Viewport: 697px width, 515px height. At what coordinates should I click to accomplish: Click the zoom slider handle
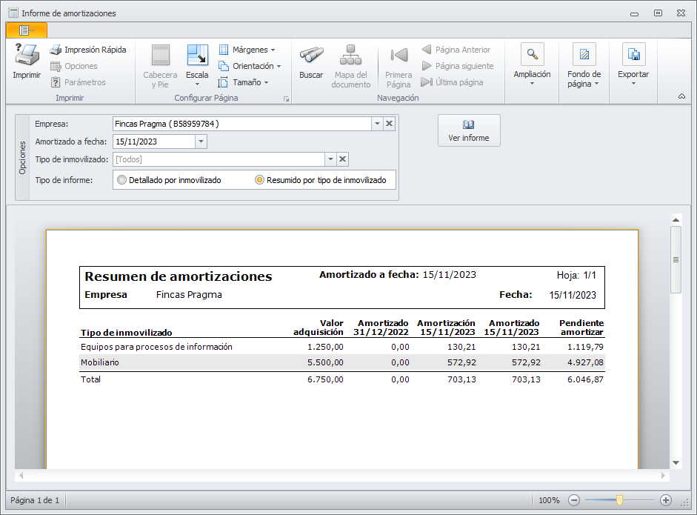coord(619,500)
